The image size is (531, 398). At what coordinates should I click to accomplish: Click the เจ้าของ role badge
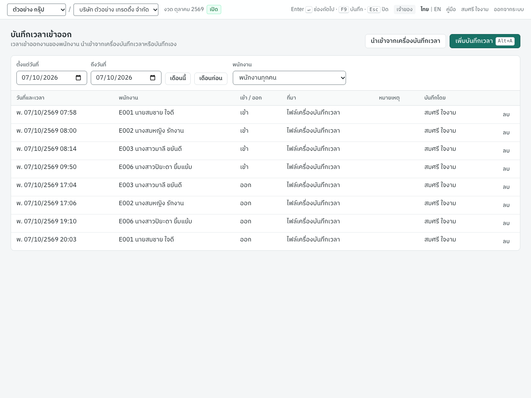pos(404,9)
